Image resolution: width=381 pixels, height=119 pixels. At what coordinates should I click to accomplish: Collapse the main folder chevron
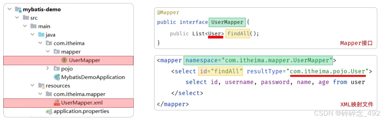point(25,26)
